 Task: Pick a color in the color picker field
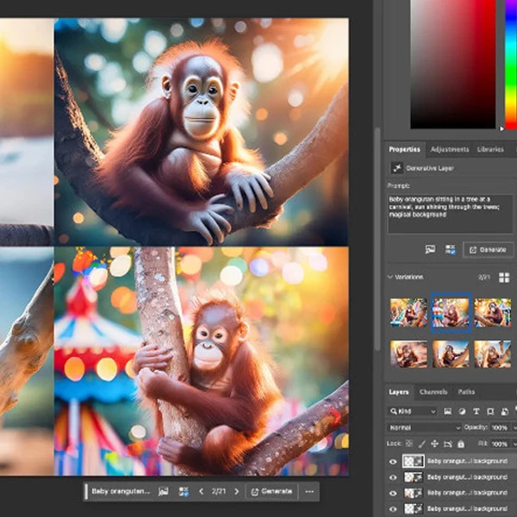452,65
